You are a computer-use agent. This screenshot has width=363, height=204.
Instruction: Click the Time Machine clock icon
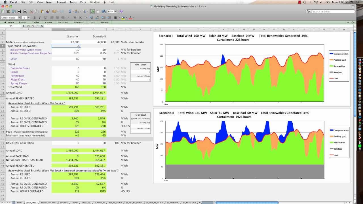(x=305, y=2)
